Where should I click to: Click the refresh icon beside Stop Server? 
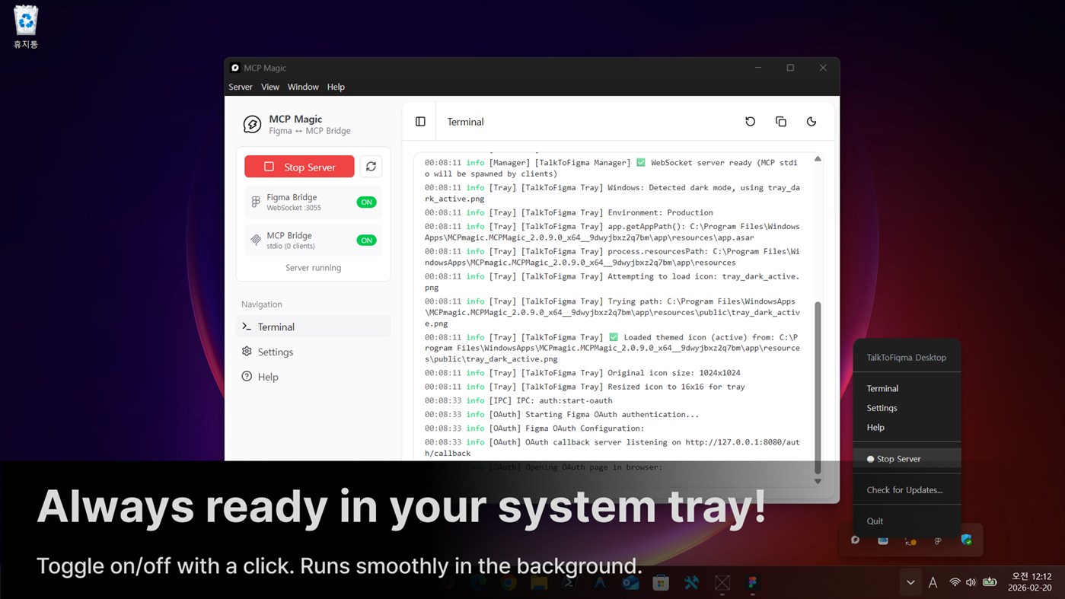[x=371, y=167]
